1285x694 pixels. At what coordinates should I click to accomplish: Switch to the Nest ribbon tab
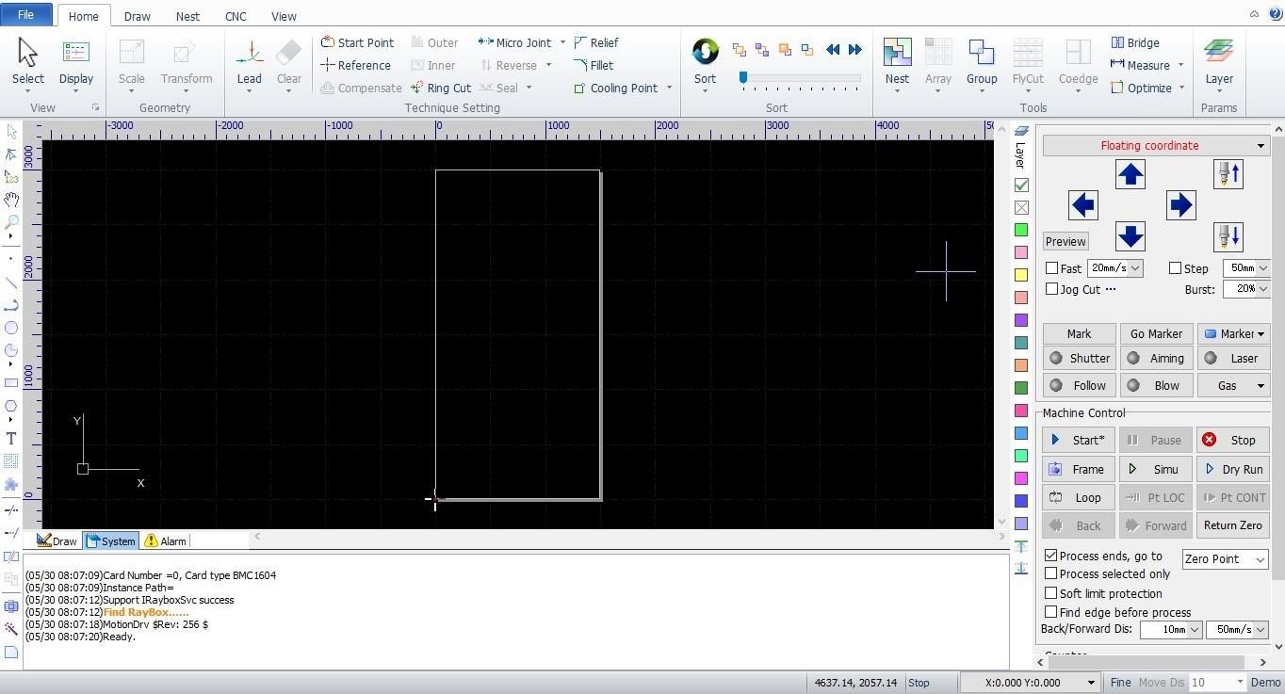(187, 16)
